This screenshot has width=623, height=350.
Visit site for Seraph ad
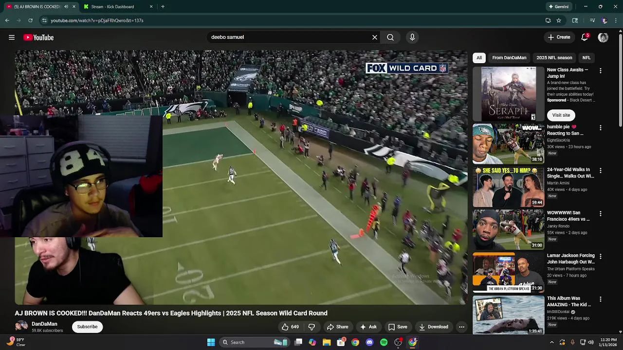click(561, 115)
